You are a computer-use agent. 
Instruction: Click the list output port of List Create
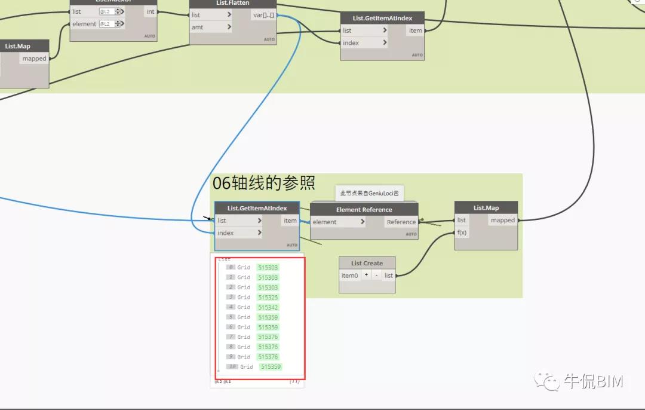[389, 276]
